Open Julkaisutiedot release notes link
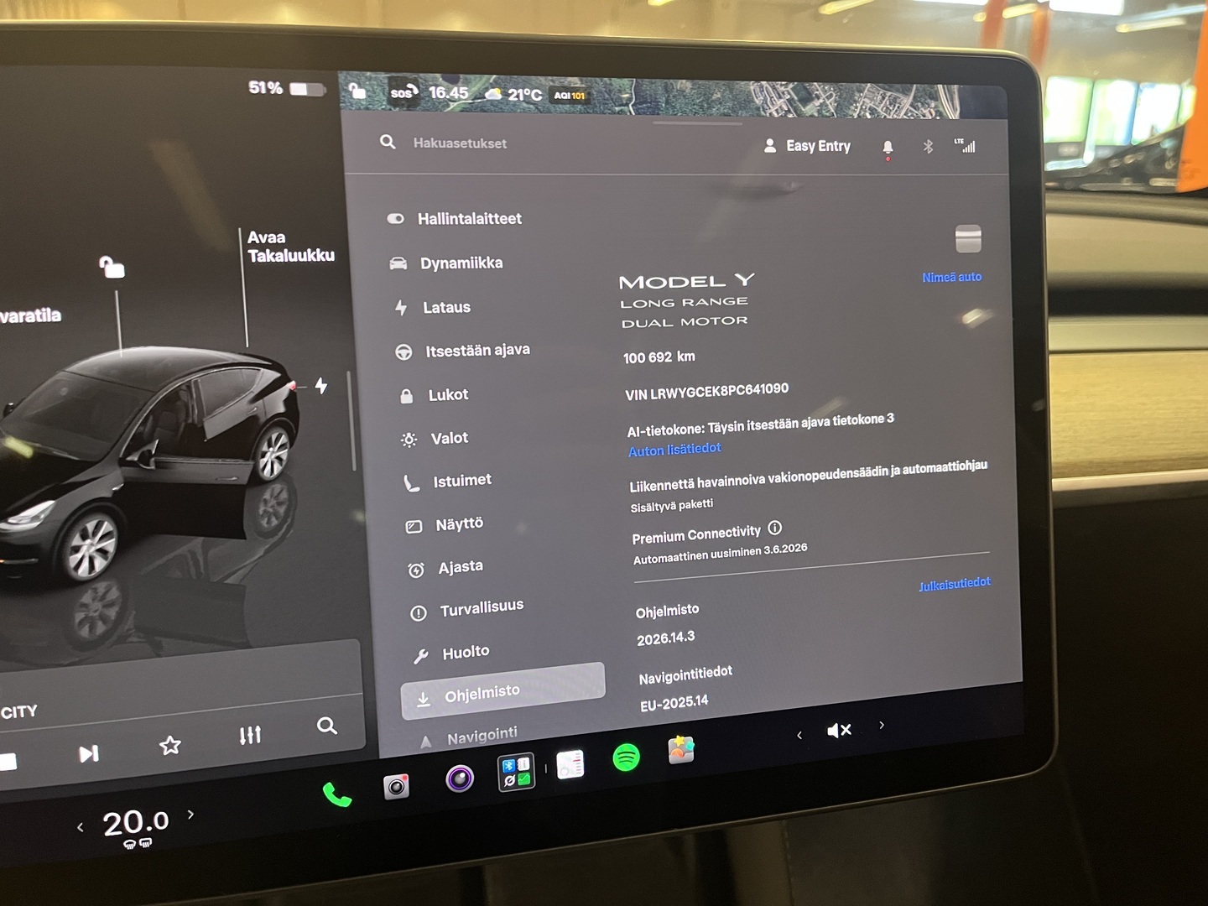Image resolution: width=1208 pixels, height=906 pixels. click(955, 584)
